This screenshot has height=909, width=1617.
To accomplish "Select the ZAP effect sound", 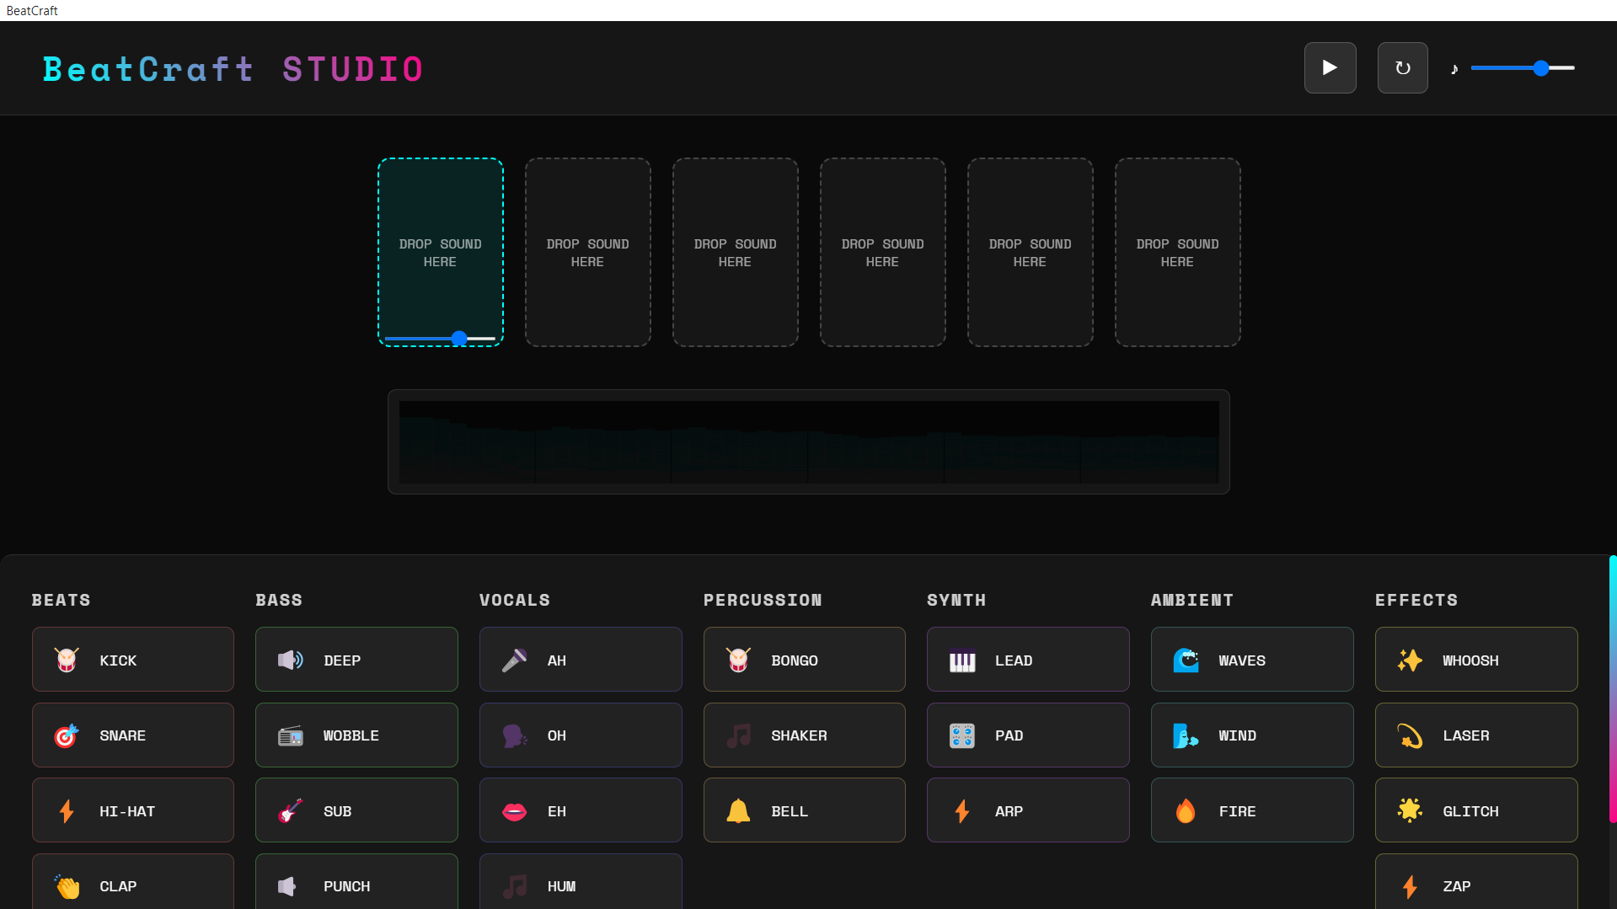I will [1475, 885].
